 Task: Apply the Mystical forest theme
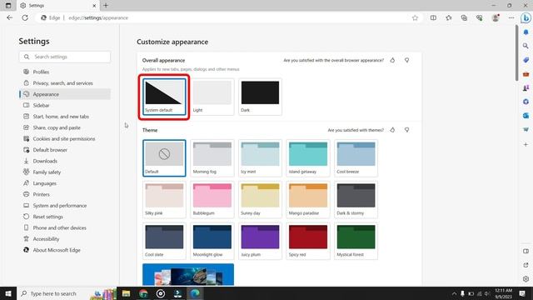pos(356,241)
